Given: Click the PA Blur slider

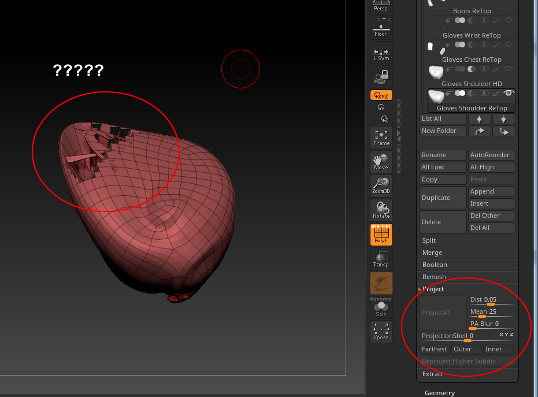Looking at the screenshot, I should point(491,325).
